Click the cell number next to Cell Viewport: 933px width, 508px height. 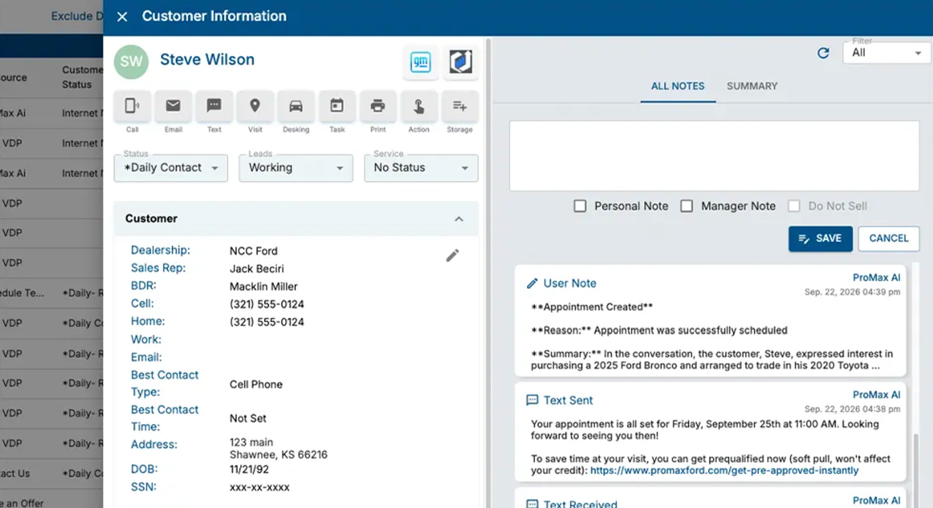point(267,304)
